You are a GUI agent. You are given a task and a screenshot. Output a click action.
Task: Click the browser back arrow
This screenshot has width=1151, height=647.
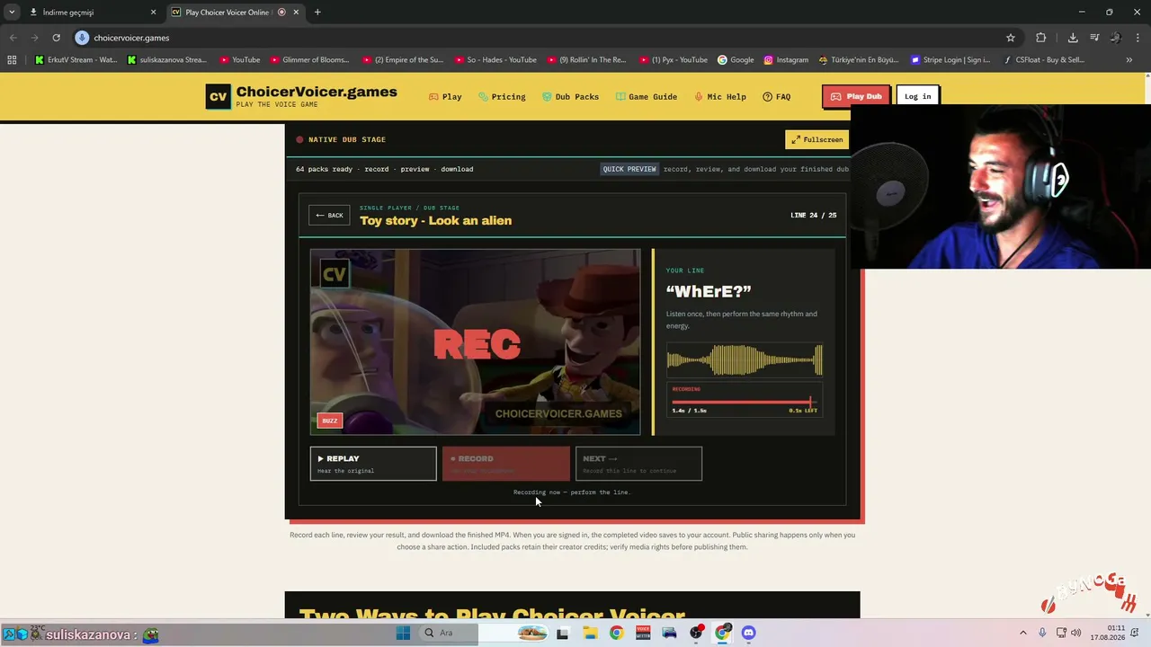click(x=13, y=38)
